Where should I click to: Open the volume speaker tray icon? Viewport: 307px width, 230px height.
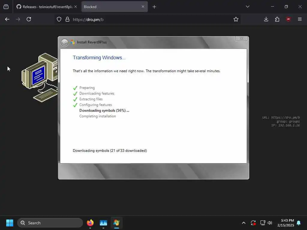[x=270, y=223]
